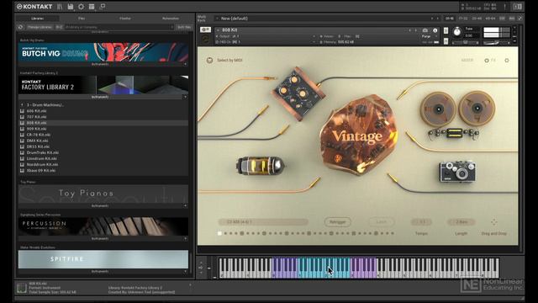Click the Tune knob

(457, 32)
